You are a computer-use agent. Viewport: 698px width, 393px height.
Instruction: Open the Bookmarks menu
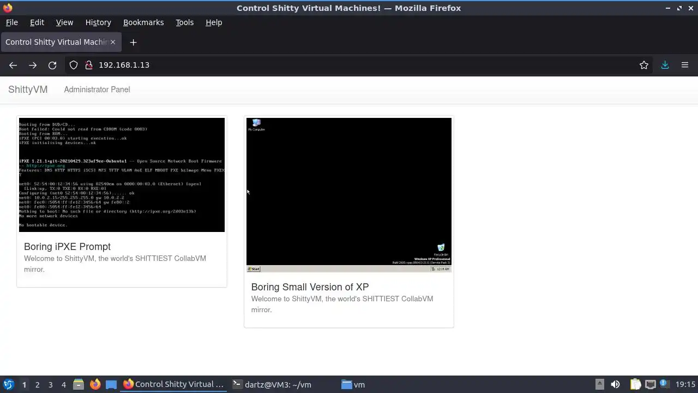click(x=143, y=22)
